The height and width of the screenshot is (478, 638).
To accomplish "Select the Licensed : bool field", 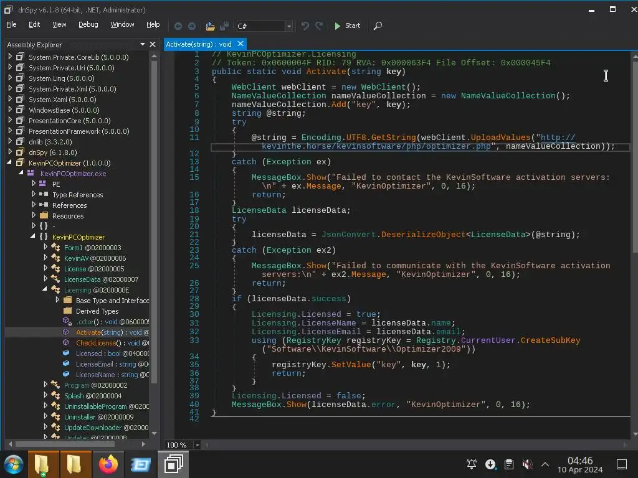I will click(x=112, y=354).
